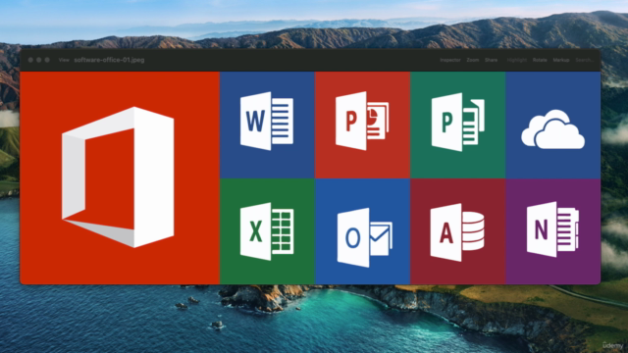This screenshot has height=353, width=628.
Task: Click the green full screen window button
Action: [x=47, y=60]
